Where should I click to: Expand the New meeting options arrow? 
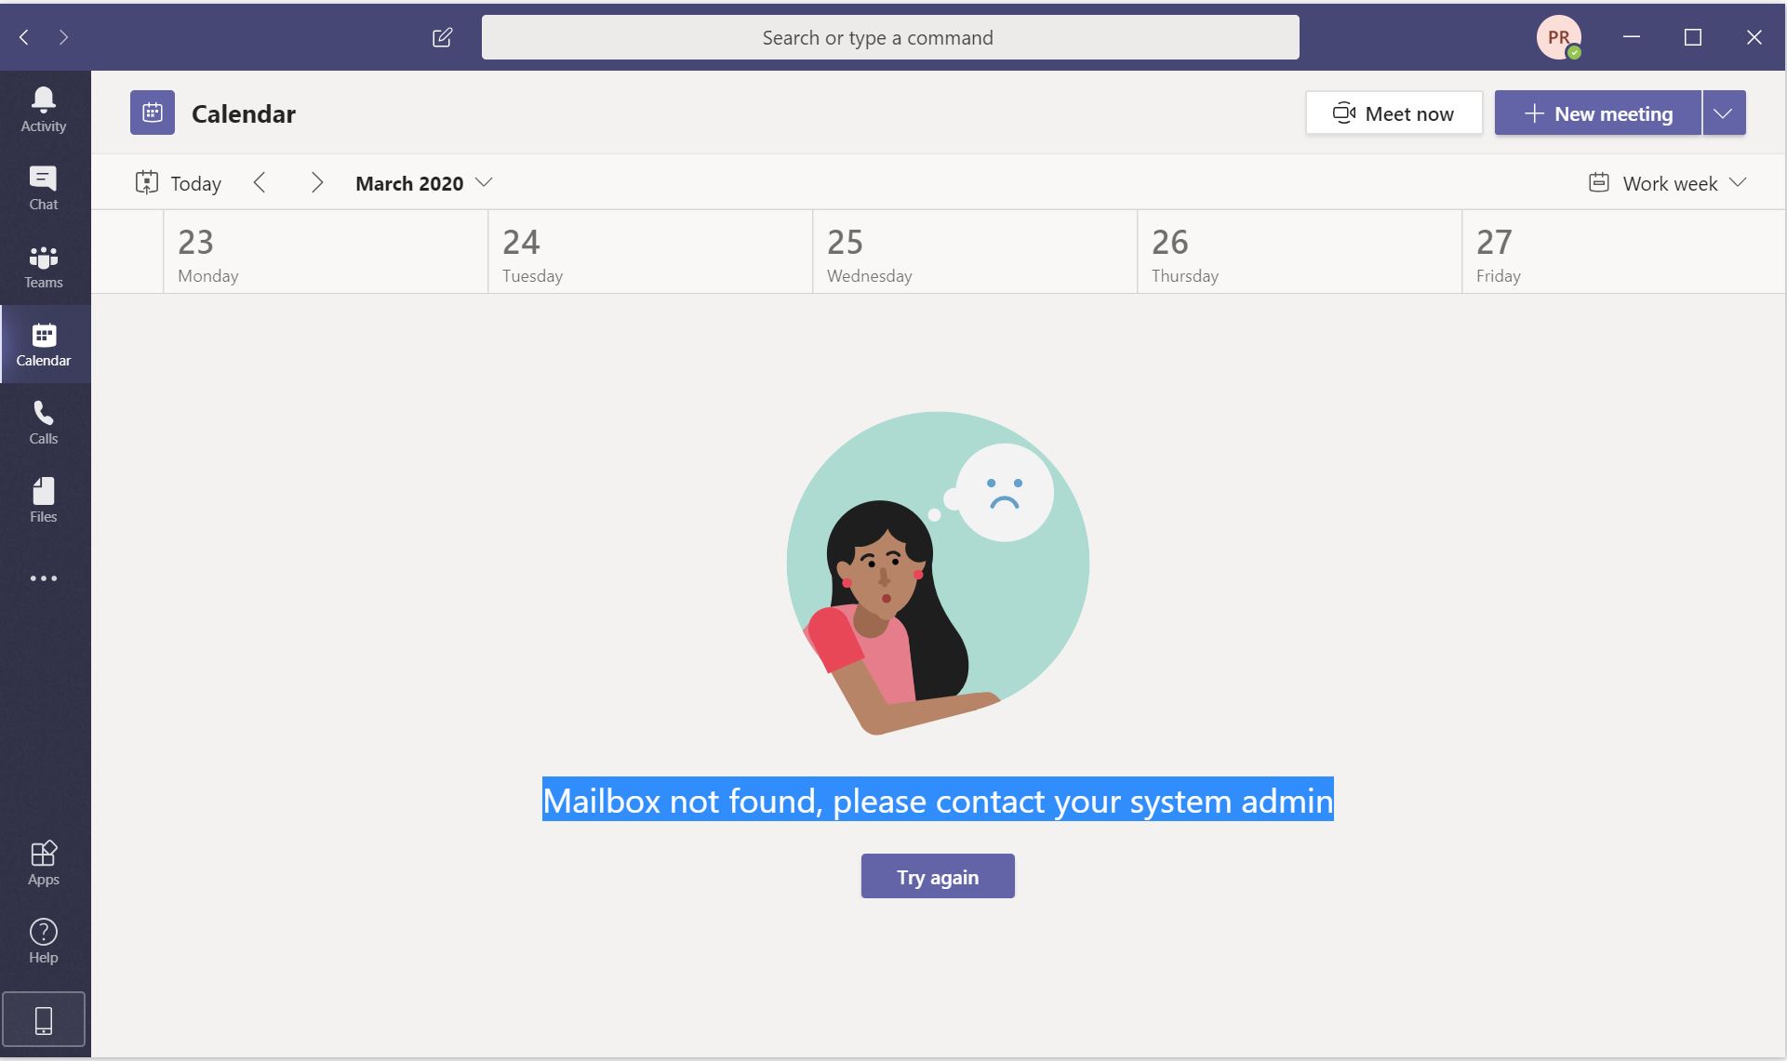click(1723, 113)
